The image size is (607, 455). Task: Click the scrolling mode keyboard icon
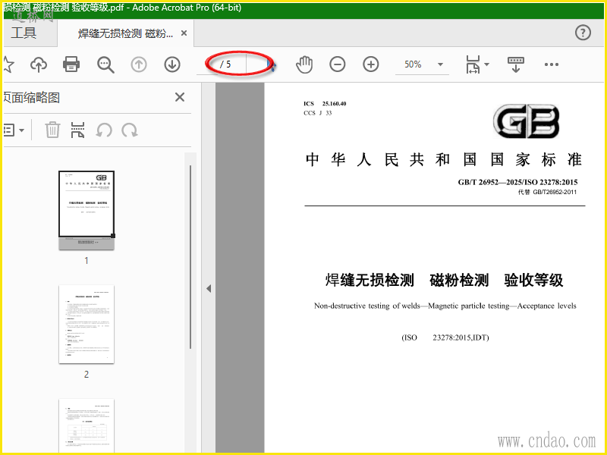click(516, 64)
